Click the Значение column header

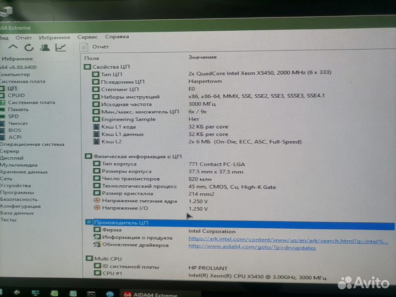point(202,57)
